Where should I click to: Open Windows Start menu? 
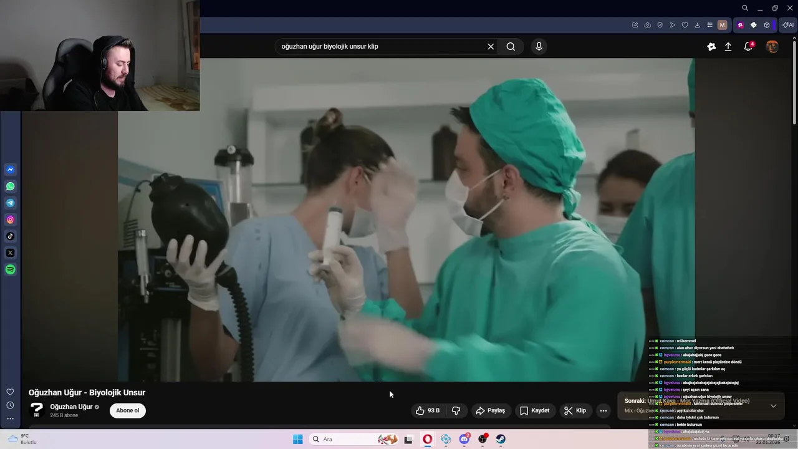pyautogui.click(x=298, y=439)
